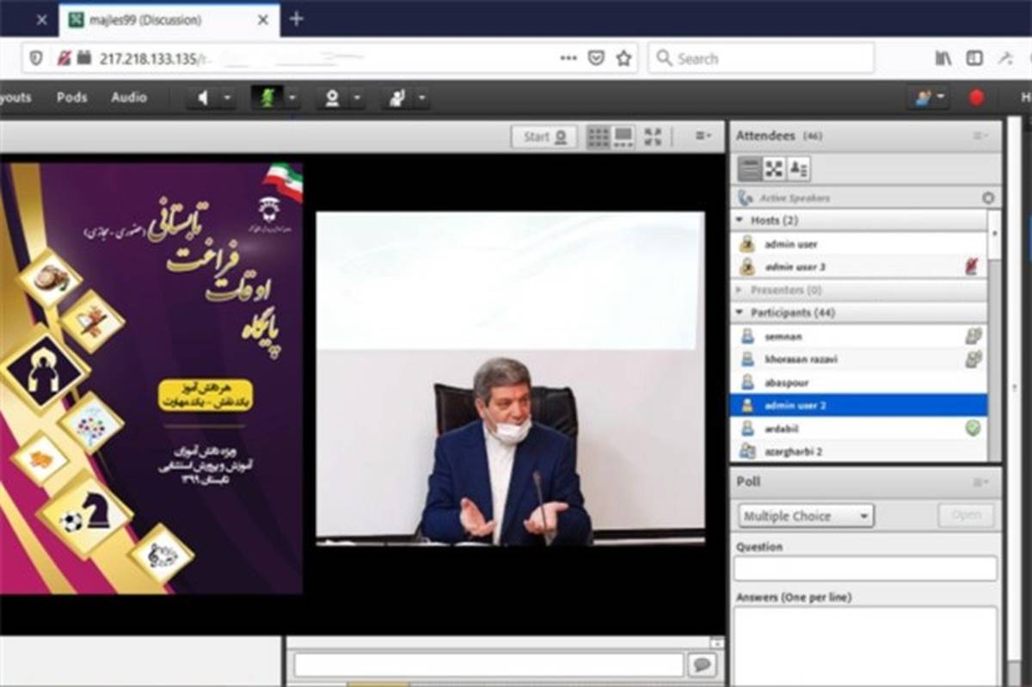
Task: Collapse the Hosts (2) group
Action: pyautogui.click(x=740, y=221)
